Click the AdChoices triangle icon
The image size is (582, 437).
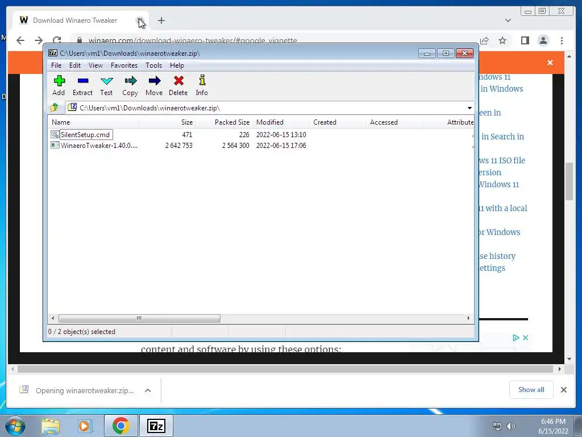516,337
